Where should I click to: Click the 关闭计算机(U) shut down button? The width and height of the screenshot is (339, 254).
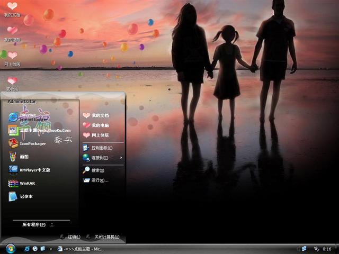(x=103, y=237)
